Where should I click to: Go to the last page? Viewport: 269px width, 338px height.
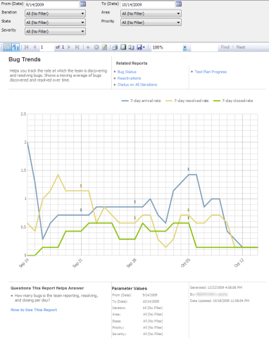77,47
